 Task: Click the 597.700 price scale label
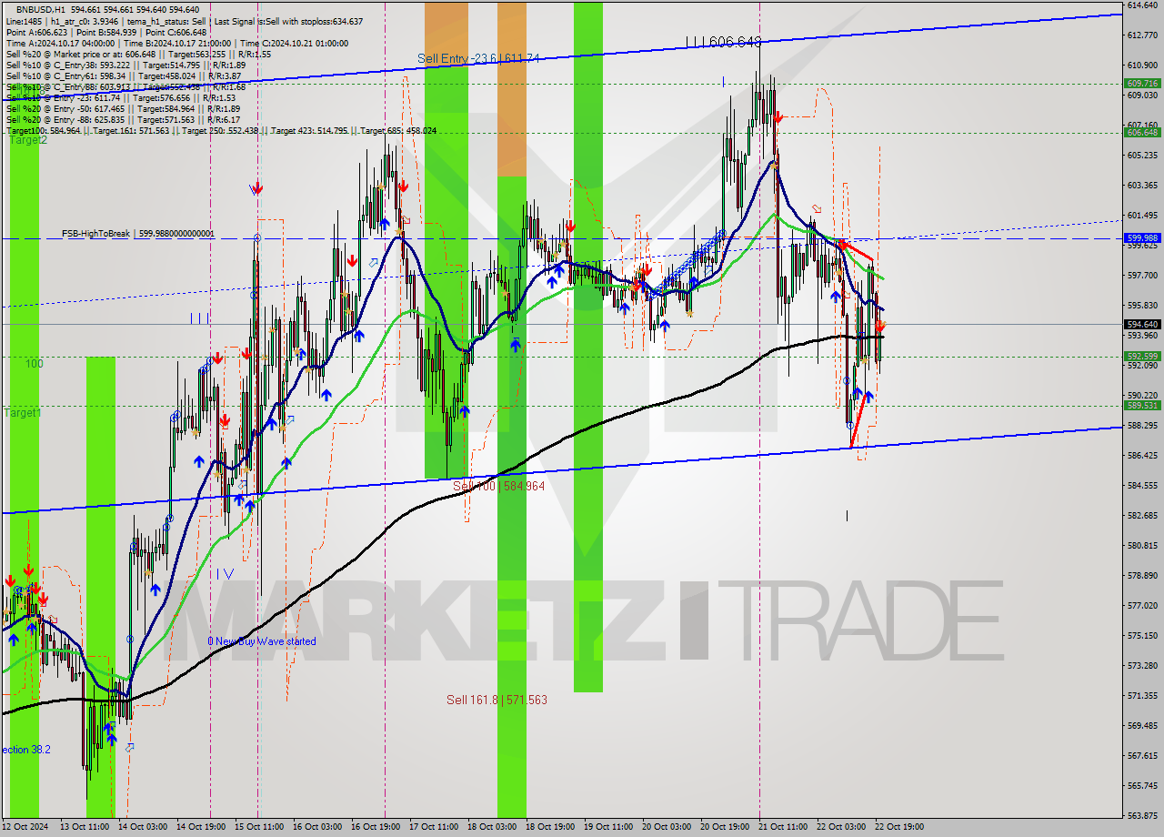pos(1142,276)
